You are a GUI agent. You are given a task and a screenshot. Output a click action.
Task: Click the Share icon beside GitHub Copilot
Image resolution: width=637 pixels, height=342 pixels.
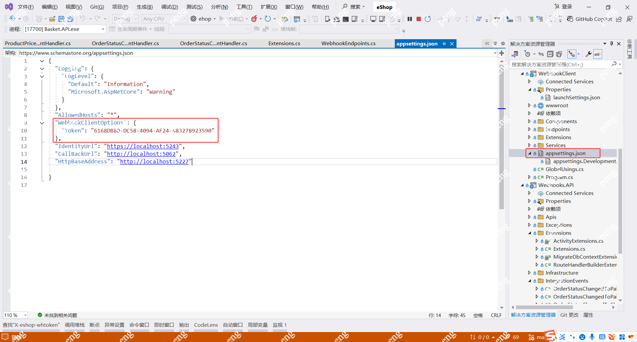pyautogui.click(x=619, y=19)
